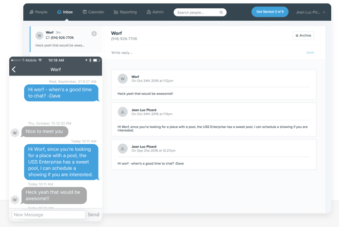Switch to the Calendar tab

pos(93,12)
